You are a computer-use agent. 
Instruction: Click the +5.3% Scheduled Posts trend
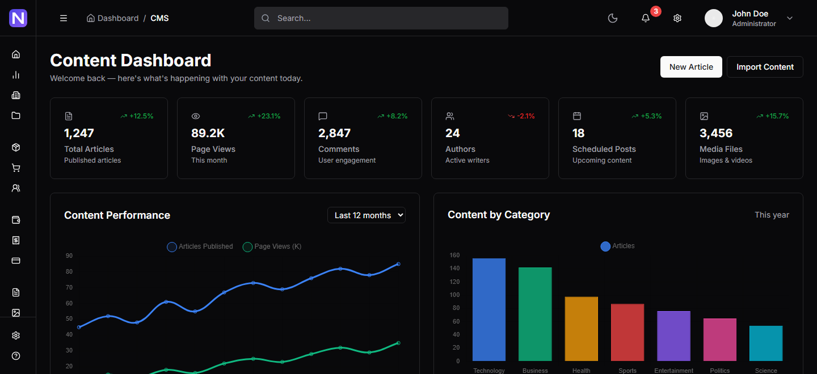(x=647, y=116)
